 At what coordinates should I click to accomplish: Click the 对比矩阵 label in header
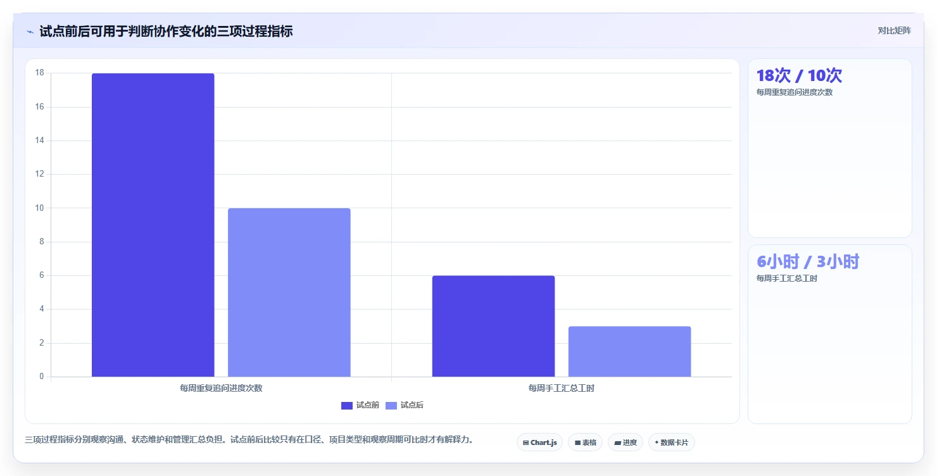pos(894,31)
